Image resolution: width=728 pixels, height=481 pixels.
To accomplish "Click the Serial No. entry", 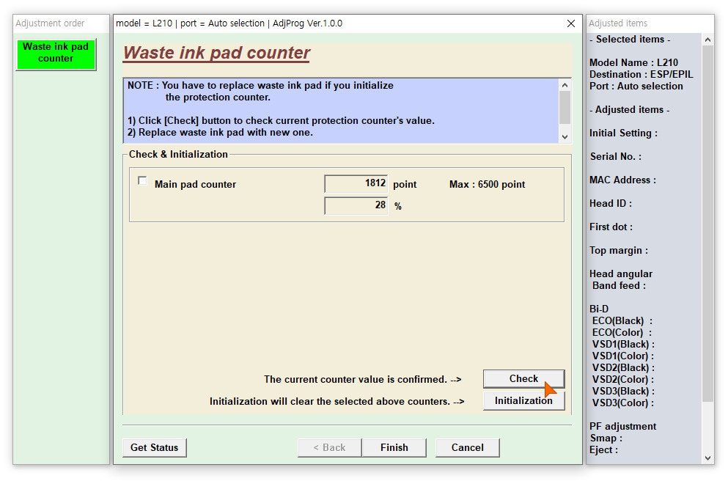I will pyautogui.click(x=616, y=156).
